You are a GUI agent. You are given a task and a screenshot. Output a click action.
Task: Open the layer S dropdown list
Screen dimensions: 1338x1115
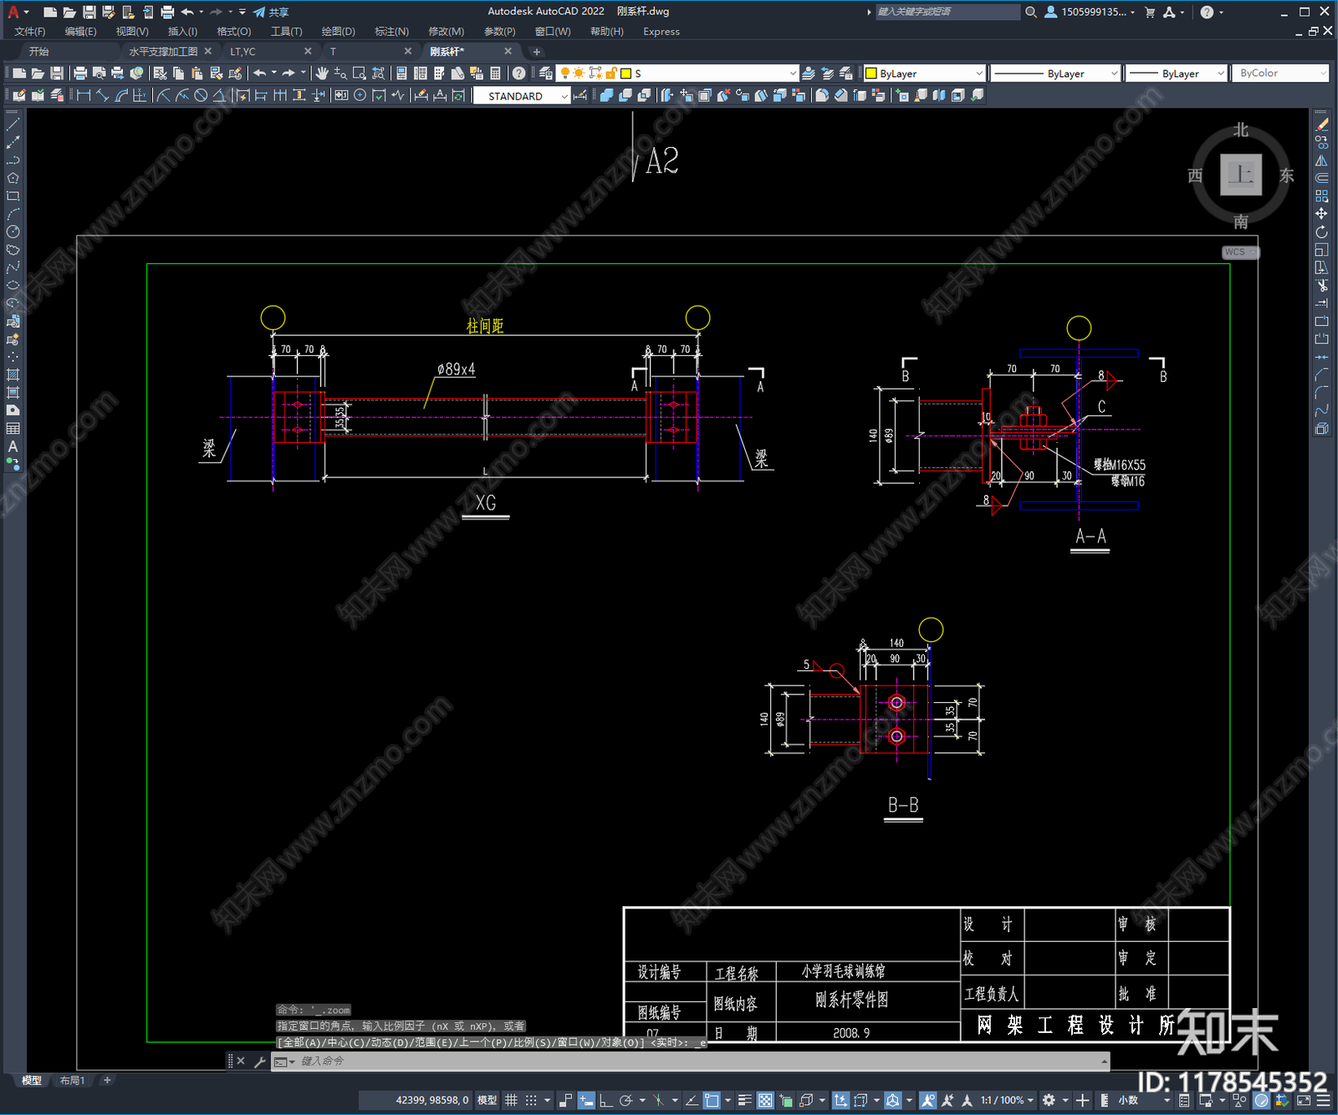coord(792,74)
